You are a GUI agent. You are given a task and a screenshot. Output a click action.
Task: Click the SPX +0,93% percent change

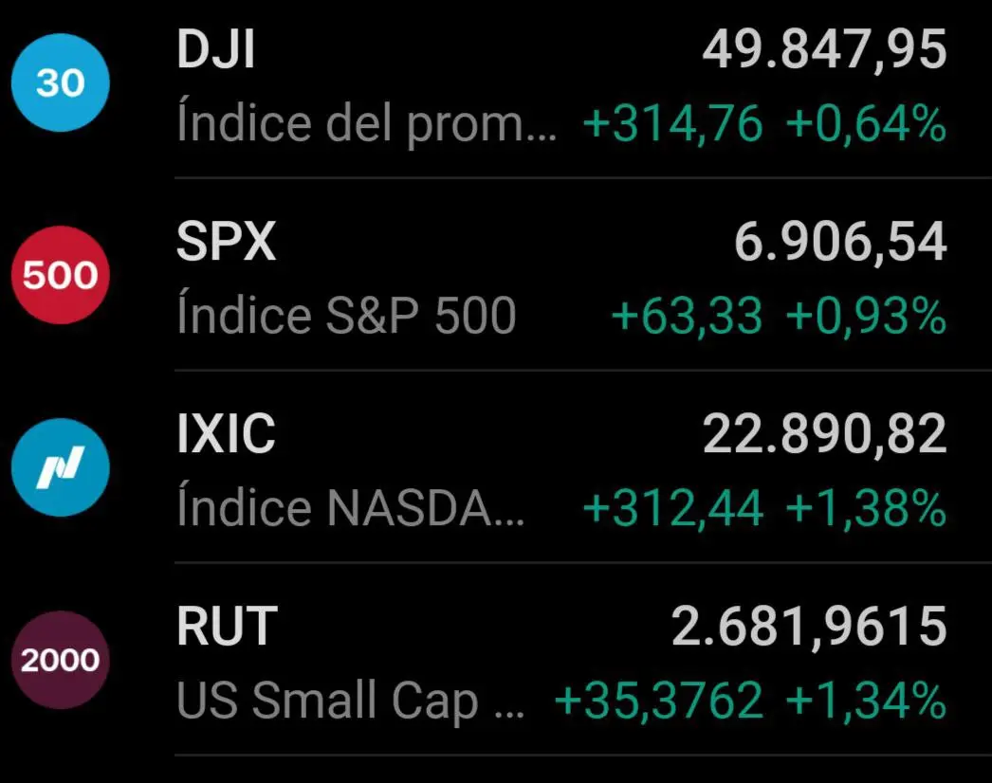(x=866, y=317)
